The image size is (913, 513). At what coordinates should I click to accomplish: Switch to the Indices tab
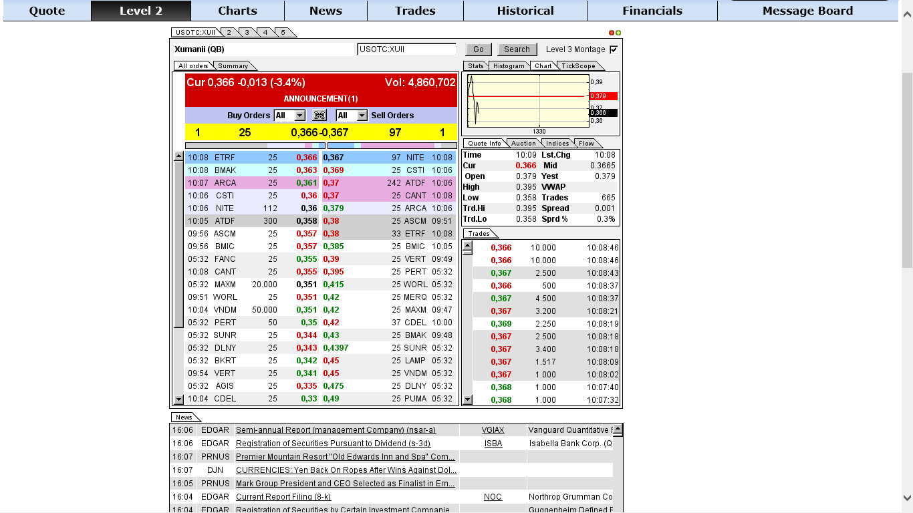click(557, 143)
